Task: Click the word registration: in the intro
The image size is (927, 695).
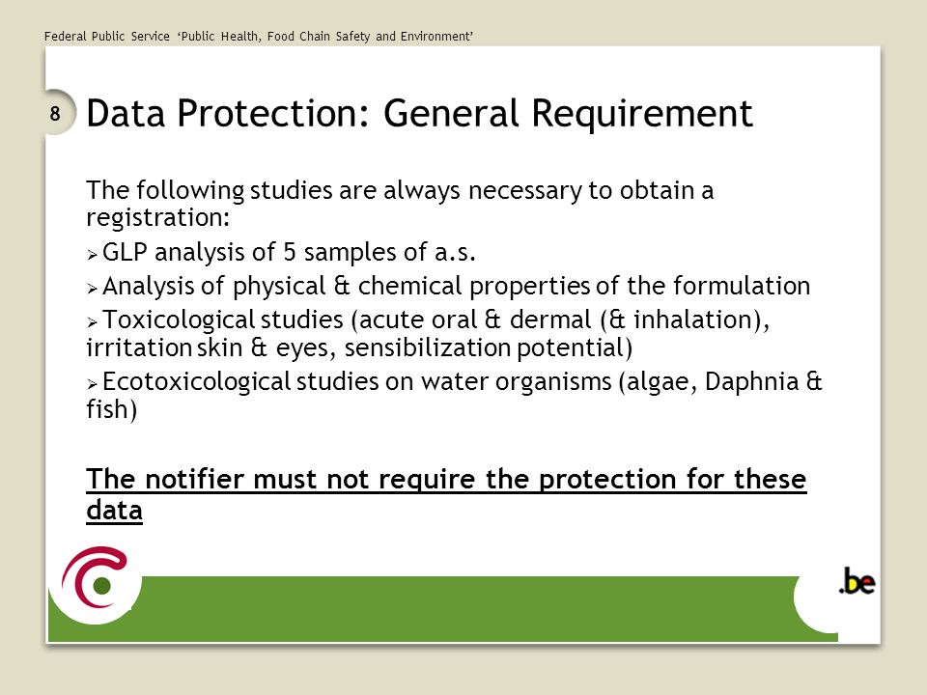Action: (157, 217)
